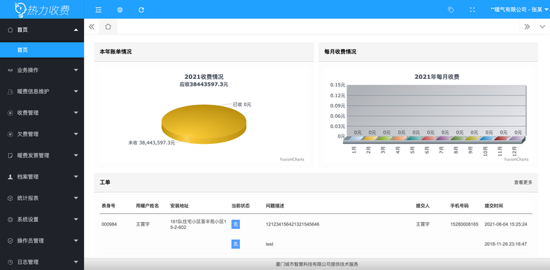Expand the 档案管理 menu
The width and height of the screenshot is (550, 270).
(42, 177)
